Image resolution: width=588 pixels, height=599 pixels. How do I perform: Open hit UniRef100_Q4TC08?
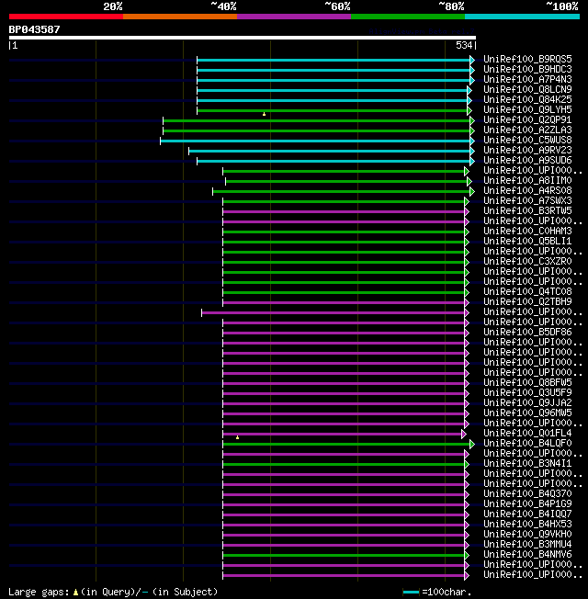[x=527, y=291]
